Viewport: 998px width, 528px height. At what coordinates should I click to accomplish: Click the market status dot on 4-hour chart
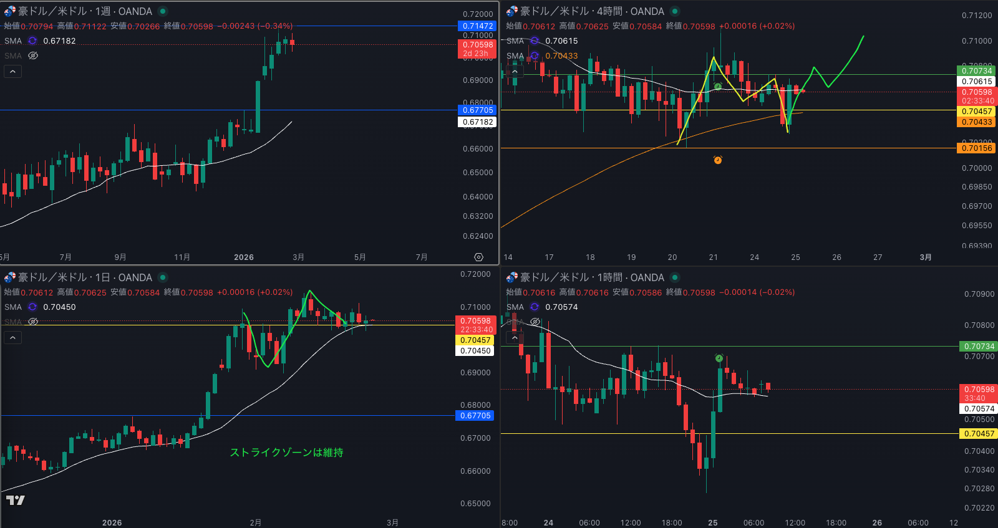click(x=675, y=11)
